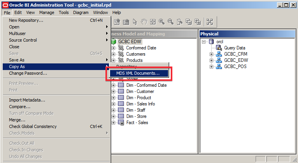Select Dim - Conformed Date tree item
Screen dimensions: 298x163
147,85
